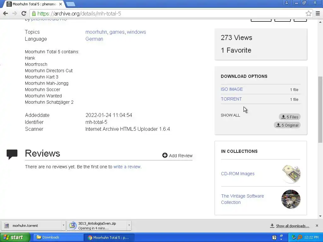323x242 pixels.
Task: Click the Add Review plus icon
Action: 165,155
